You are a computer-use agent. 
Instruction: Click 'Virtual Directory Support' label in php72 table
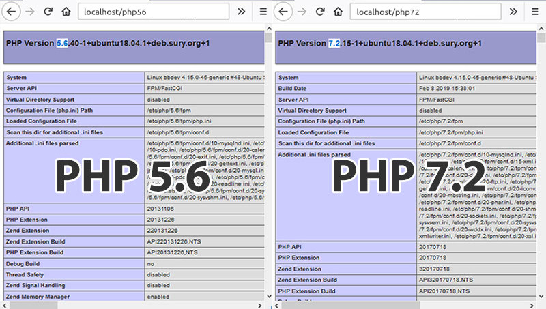(312, 111)
